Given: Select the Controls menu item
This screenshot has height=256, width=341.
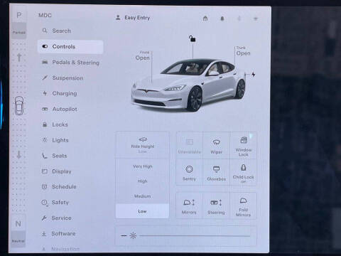Looking at the screenshot, I should click(x=70, y=47).
